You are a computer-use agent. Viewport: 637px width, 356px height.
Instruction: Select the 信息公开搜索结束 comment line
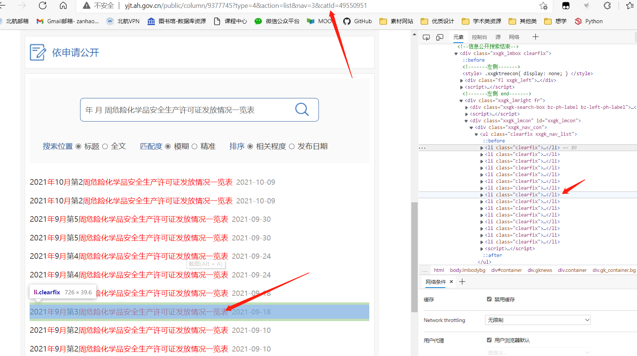pos(488,47)
